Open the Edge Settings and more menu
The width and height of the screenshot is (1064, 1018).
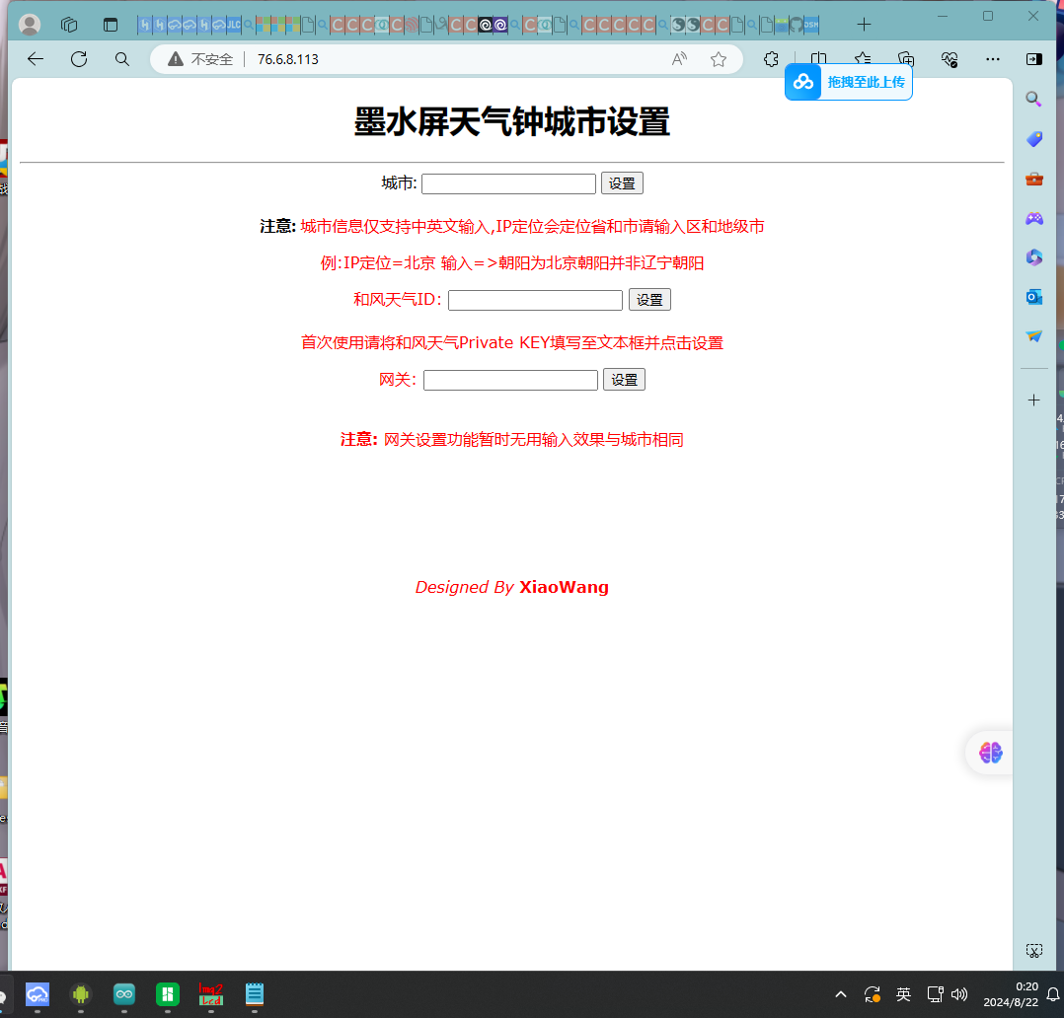993,59
